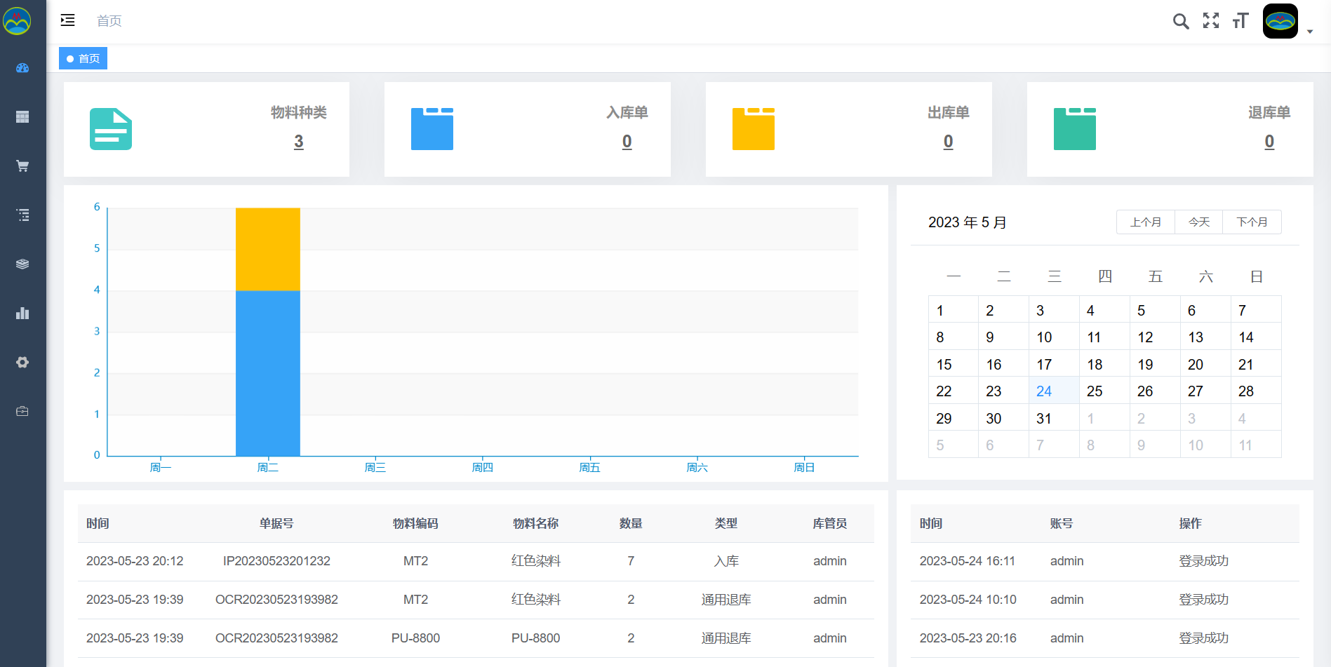Image resolution: width=1331 pixels, height=667 pixels.
Task: Select May 10 in the calendar
Action: point(1054,337)
